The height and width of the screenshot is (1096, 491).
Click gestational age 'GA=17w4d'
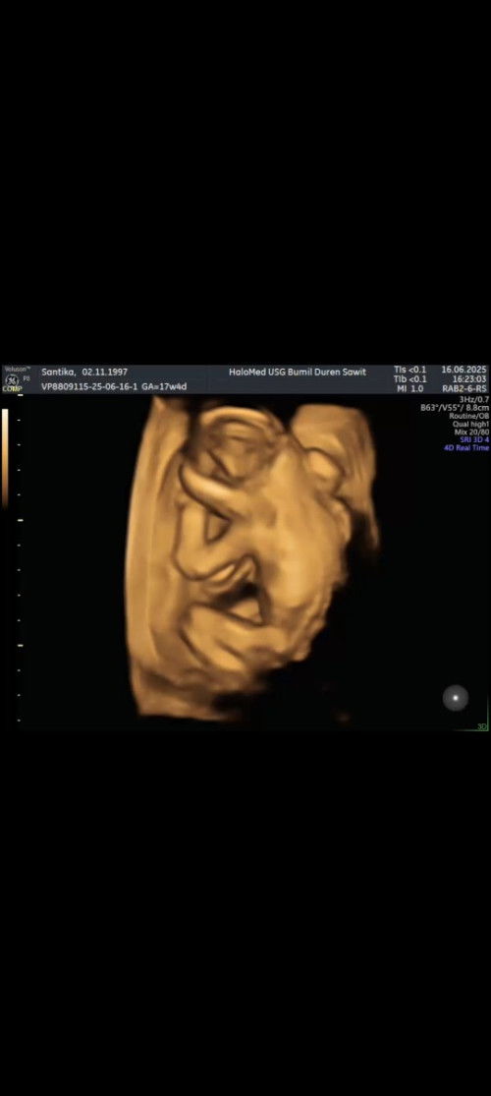[x=164, y=386]
